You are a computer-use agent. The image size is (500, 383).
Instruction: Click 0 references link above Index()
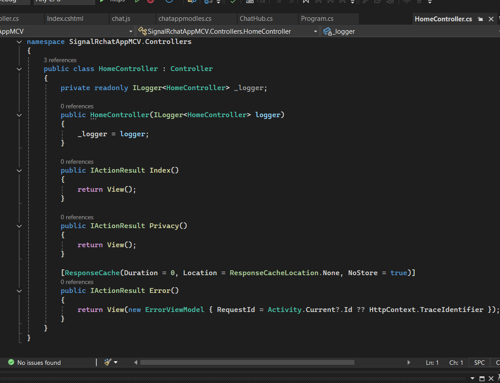[77, 162]
